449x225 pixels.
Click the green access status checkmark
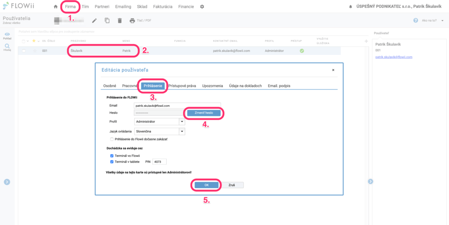(x=302, y=51)
